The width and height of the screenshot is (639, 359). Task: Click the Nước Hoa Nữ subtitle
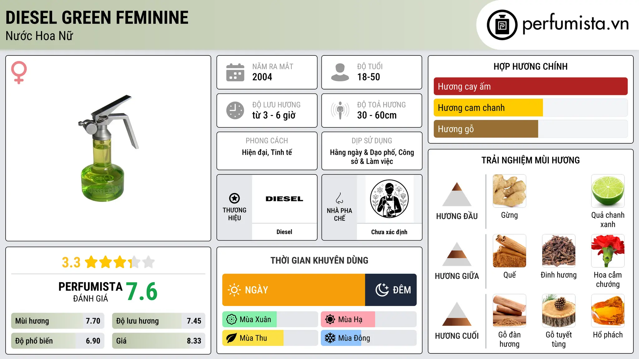tap(39, 36)
